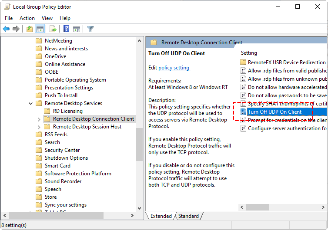
Task: Click the Smart Card folder icon
Action: (39, 166)
